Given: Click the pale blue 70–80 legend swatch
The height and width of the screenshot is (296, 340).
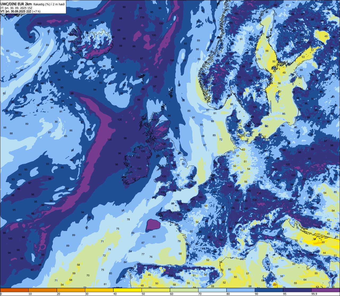Looking at the screenshot, I should click(x=212, y=290).
